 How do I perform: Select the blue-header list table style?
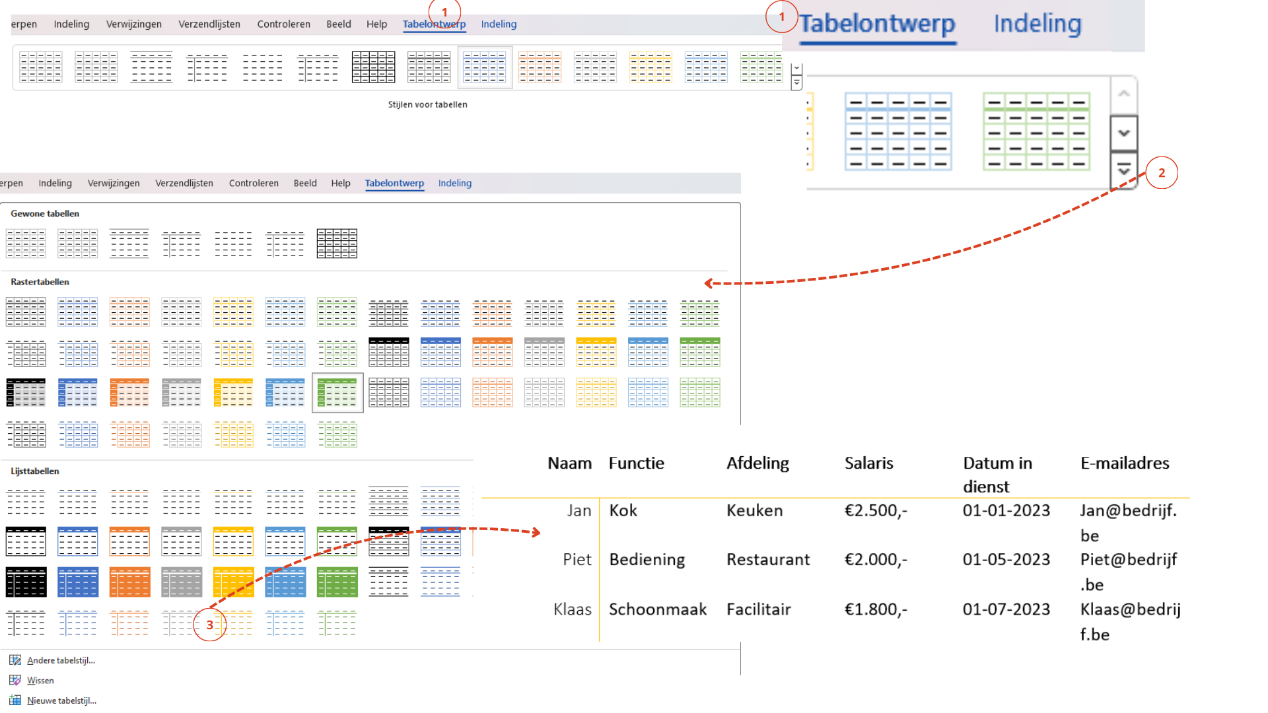coord(78,541)
